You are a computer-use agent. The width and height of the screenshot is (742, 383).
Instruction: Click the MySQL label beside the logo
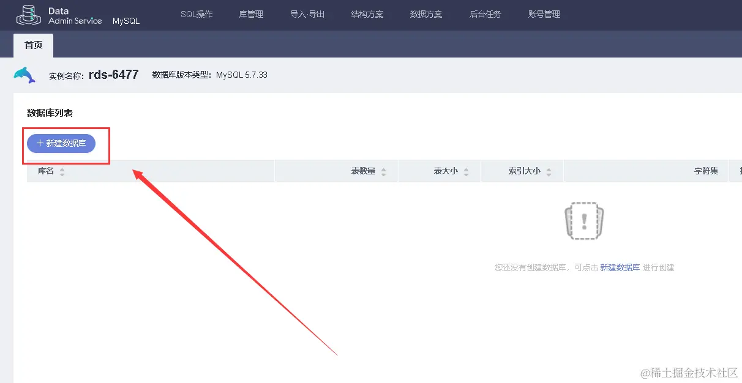tap(126, 21)
